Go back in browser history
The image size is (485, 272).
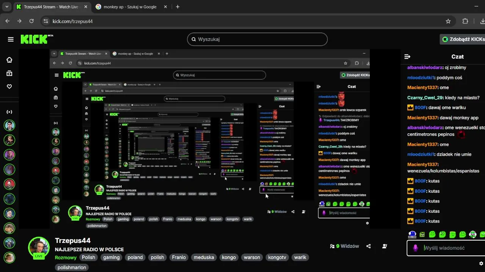(x=7, y=21)
